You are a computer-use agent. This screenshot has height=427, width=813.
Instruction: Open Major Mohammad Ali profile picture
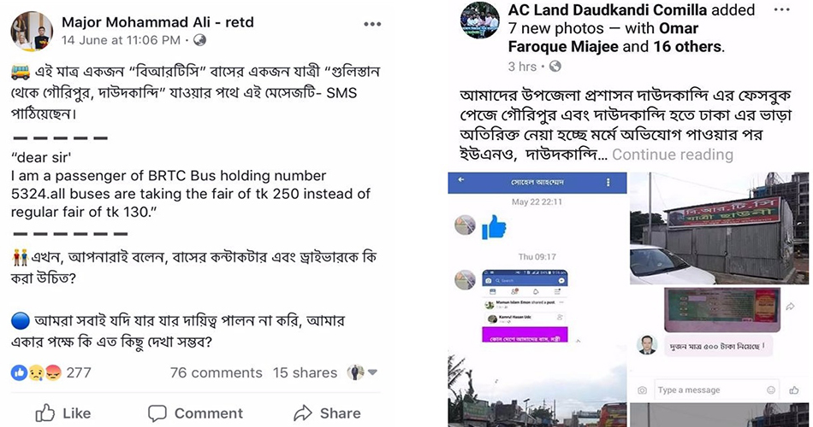pyautogui.click(x=32, y=31)
